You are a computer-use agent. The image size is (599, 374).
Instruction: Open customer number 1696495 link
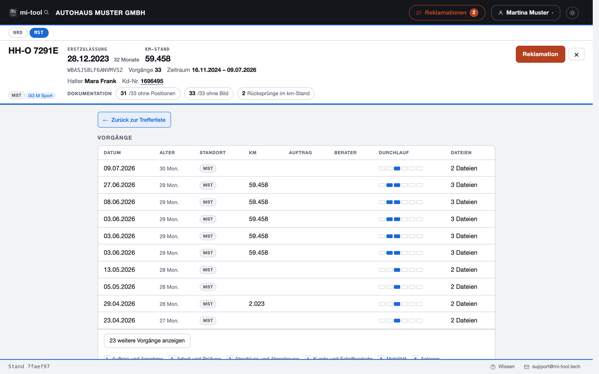[x=152, y=81]
